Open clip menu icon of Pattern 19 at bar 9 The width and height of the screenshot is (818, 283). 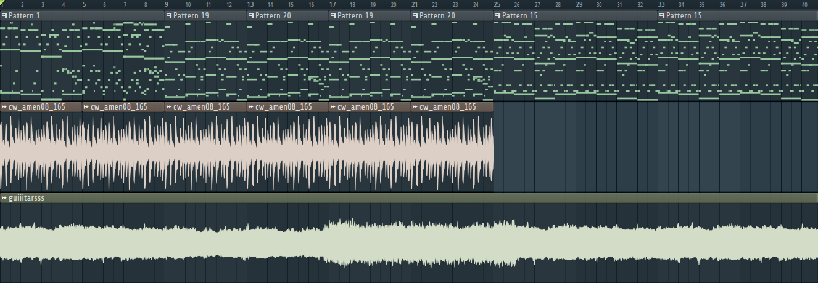point(169,15)
